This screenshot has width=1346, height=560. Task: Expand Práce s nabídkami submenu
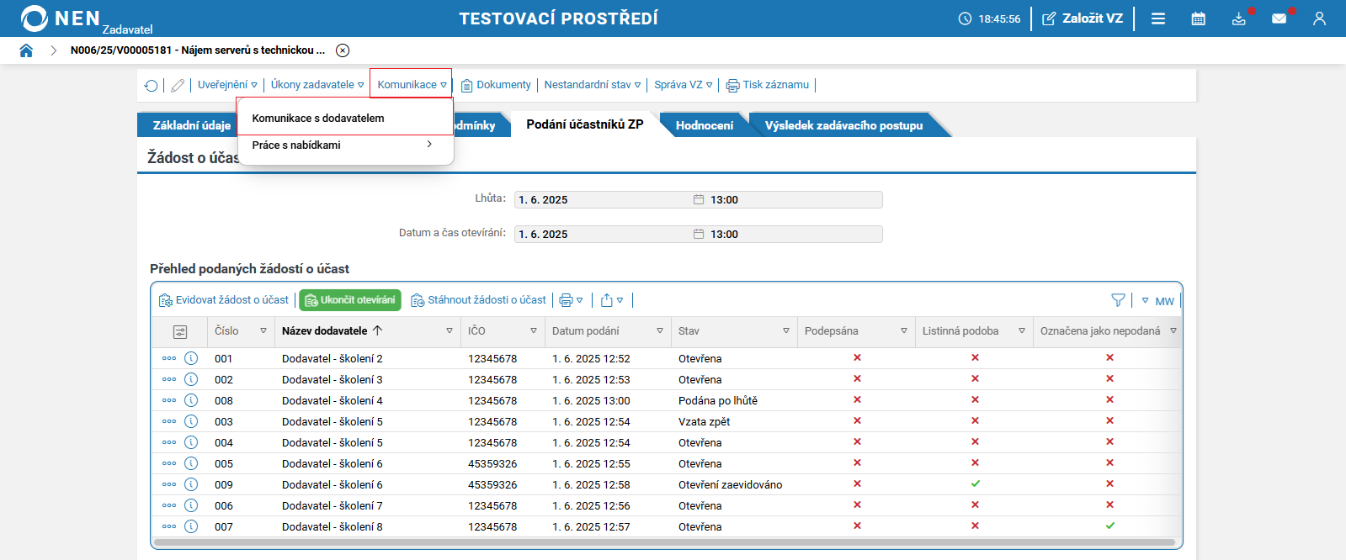click(343, 145)
